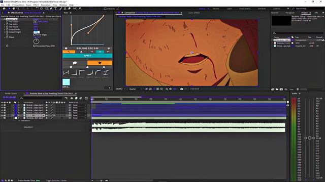Click the delete trash icon in Project panel
Image resolution: width=325 pixels, height=182 pixels.
pos(298,89)
